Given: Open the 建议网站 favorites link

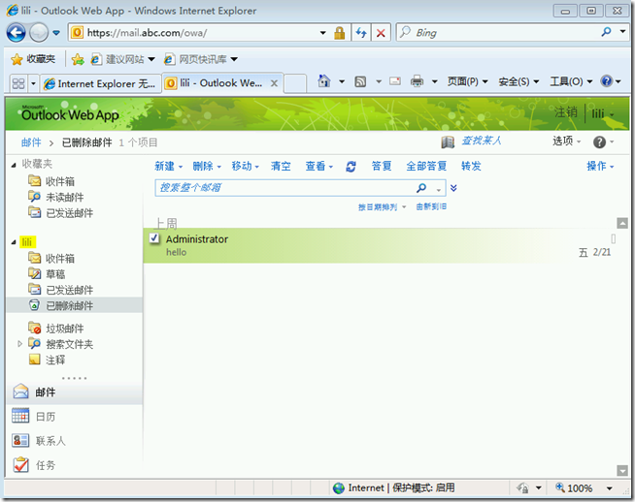Looking at the screenshot, I should click(123, 59).
